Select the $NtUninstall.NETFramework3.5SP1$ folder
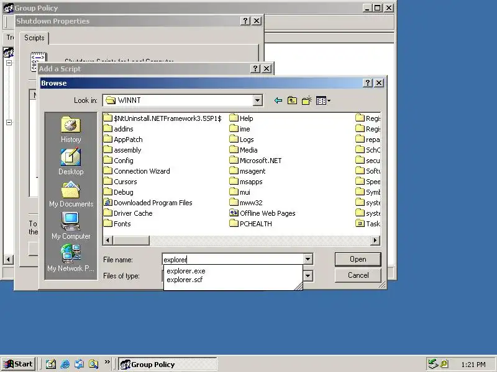 click(x=163, y=118)
